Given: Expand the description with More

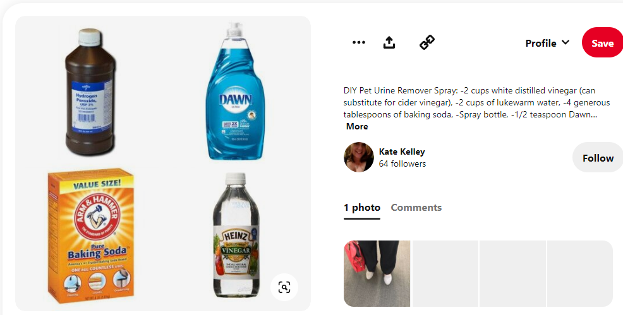Looking at the screenshot, I should click(357, 126).
